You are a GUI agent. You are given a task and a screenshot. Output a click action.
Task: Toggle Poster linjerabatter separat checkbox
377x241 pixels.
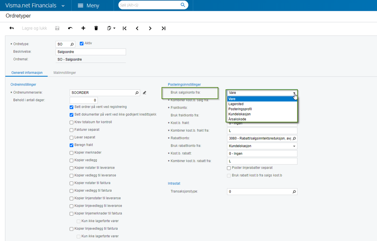(x=229, y=168)
